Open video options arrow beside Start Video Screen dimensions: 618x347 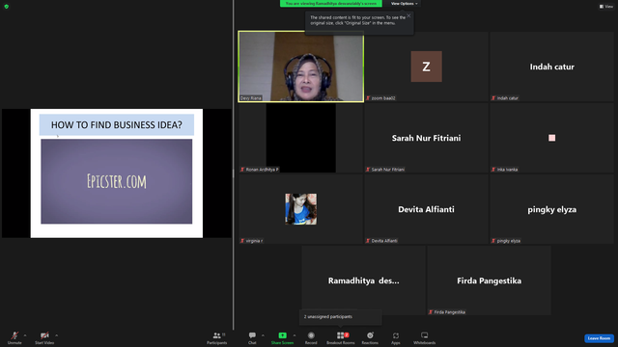pyautogui.click(x=56, y=335)
